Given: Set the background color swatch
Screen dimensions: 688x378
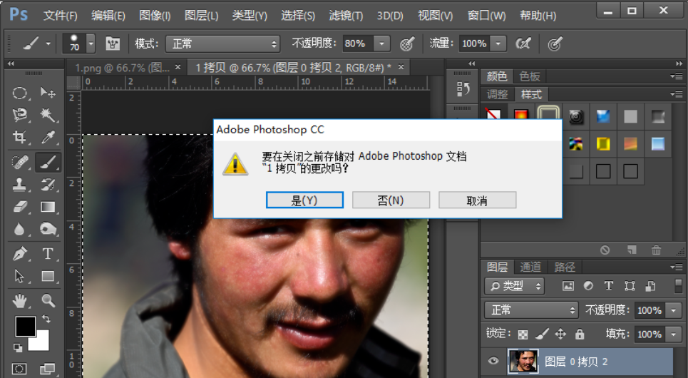Looking at the screenshot, I should point(41,344).
